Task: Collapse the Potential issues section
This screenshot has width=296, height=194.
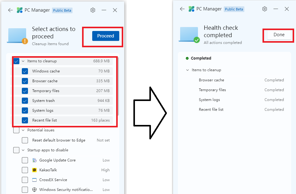Action: (x=23, y=130)
